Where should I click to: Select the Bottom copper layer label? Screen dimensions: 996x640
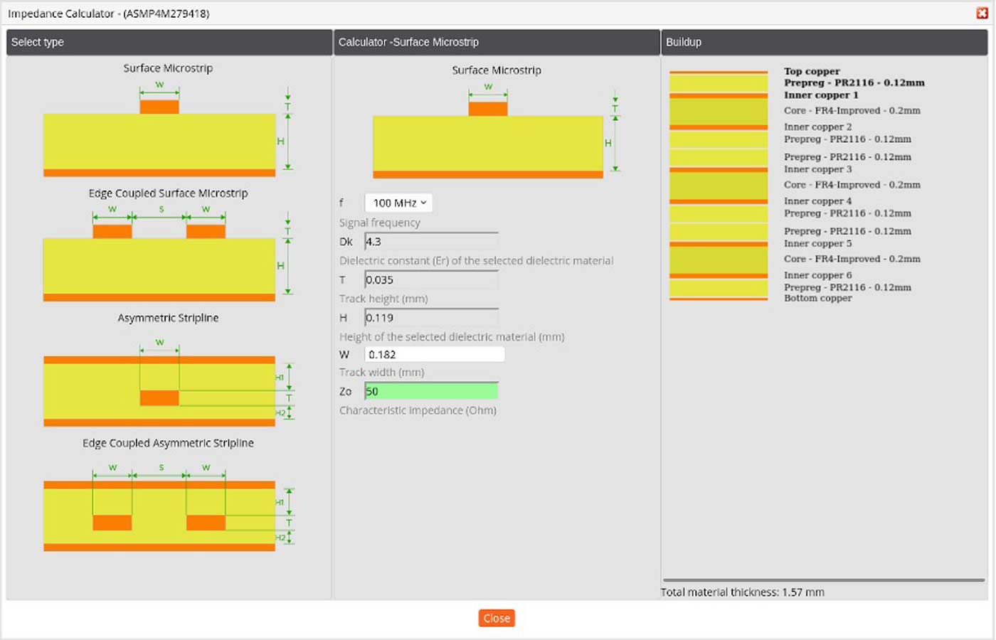pyautogui.click(x=817, y=299)
